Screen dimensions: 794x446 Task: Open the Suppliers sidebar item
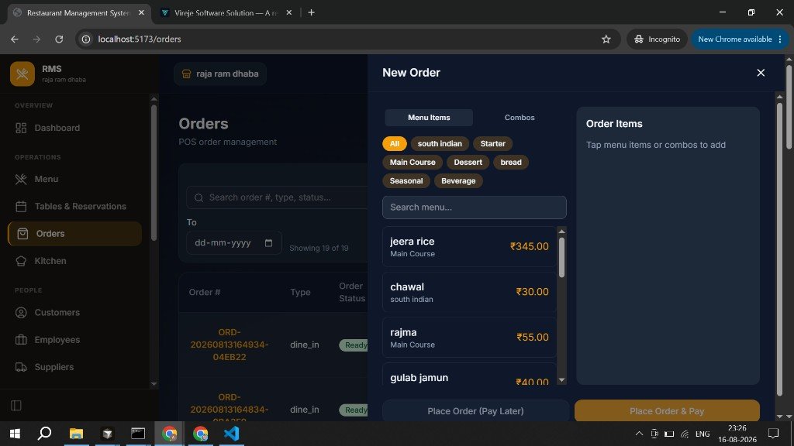(x=75, y=367)
